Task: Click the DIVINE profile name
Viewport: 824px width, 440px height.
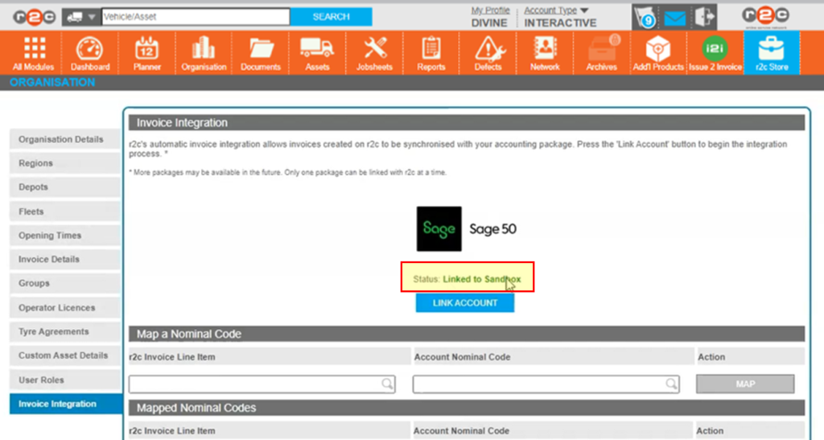Action: tap(489, 23)
